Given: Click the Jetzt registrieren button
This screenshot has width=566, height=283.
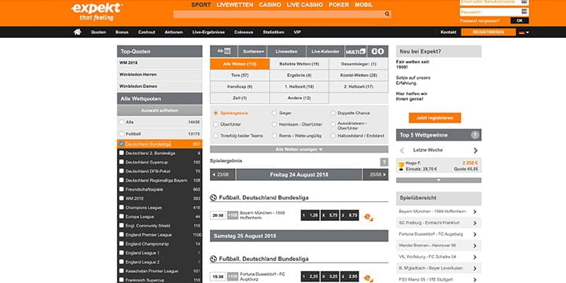Looking at the screenshot, I should tap(435, 118).
